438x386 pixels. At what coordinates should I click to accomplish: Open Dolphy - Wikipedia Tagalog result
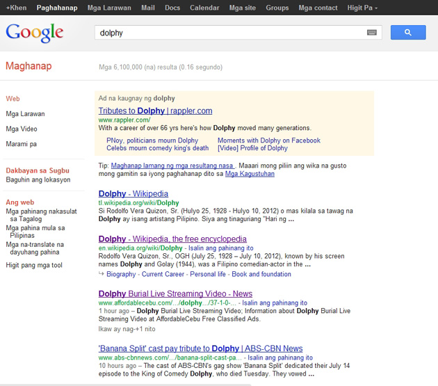pyautogui.click(x=133, y=193)
